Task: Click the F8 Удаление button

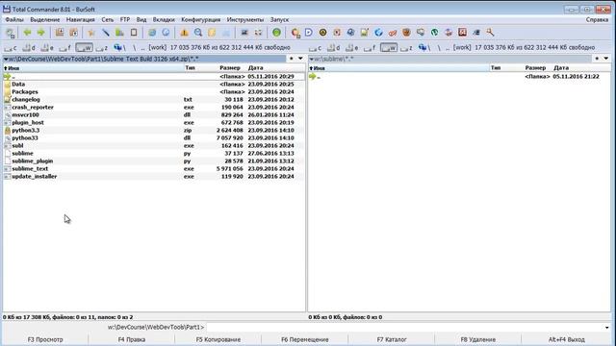Action: [x=477, y=339]
